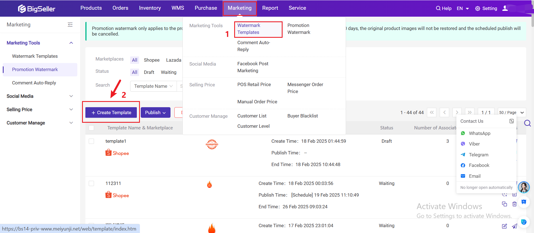Select Buyer Blacklist in the dropdown menu

tap(302, 116)
